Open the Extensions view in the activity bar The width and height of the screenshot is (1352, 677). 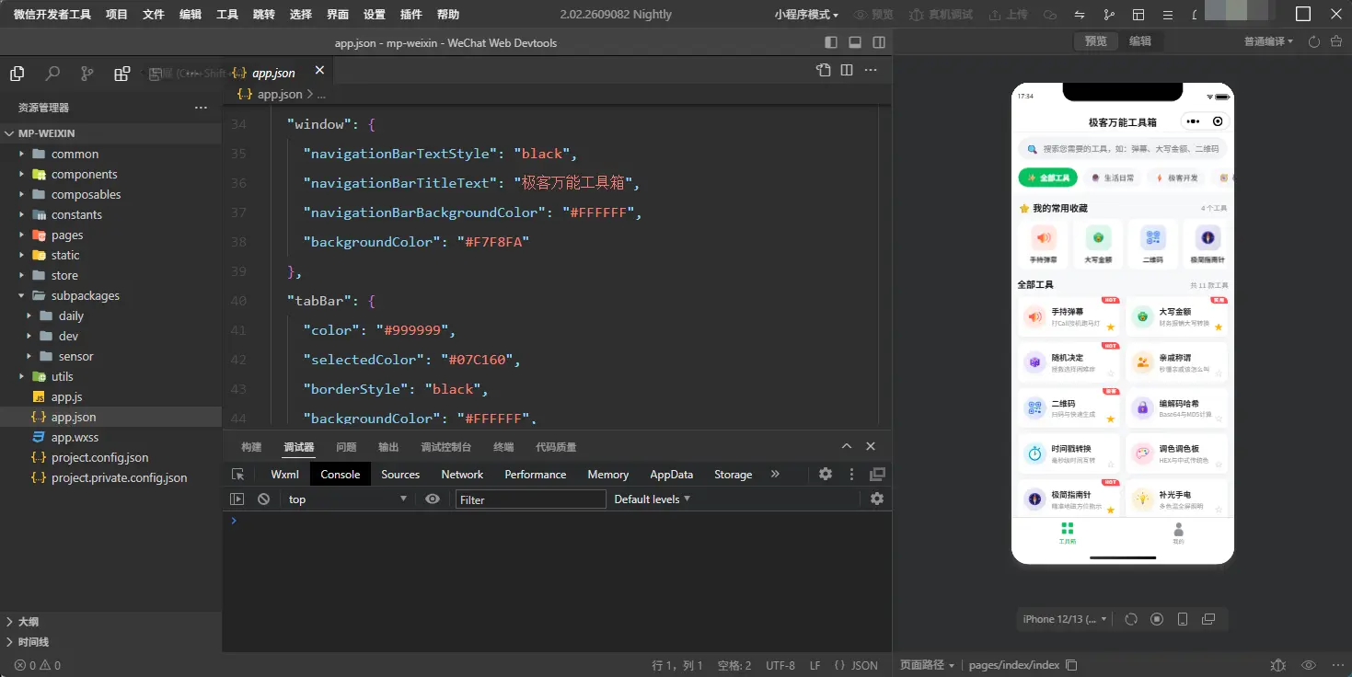[122, 74]
